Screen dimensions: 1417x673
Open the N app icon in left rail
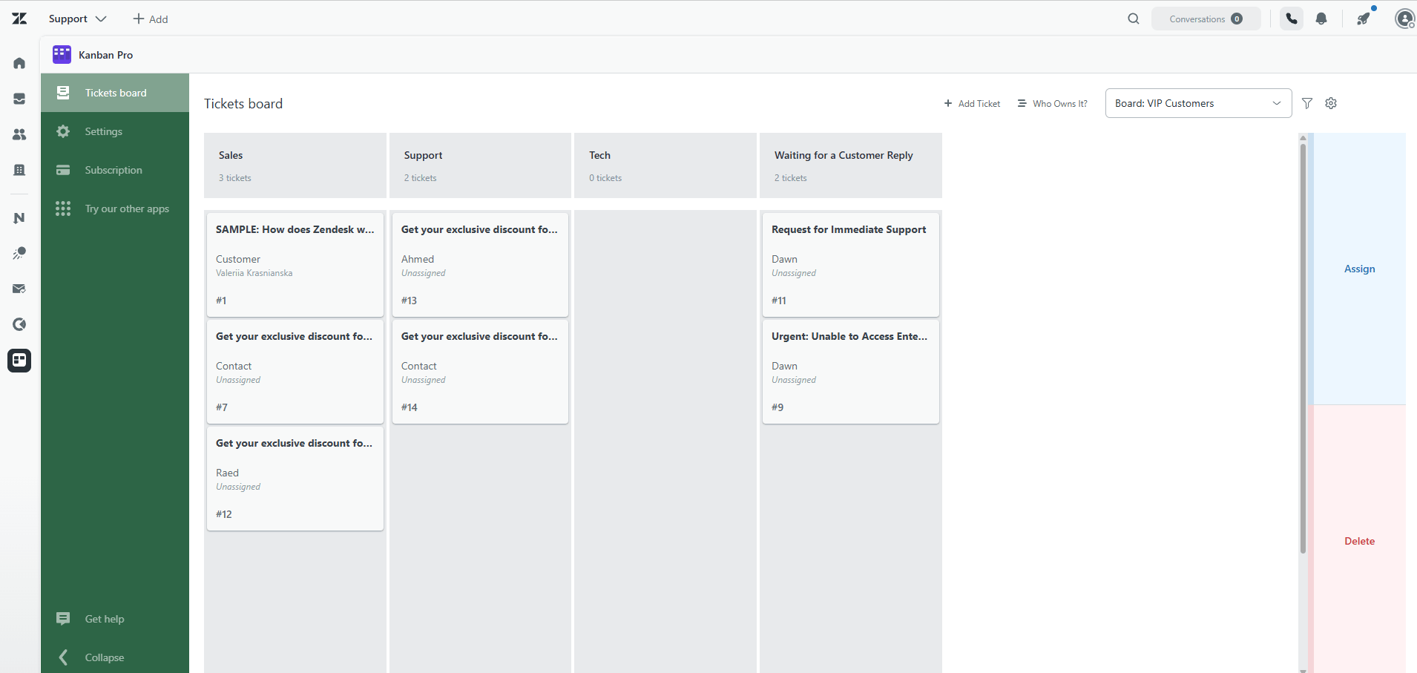point(19,217)
